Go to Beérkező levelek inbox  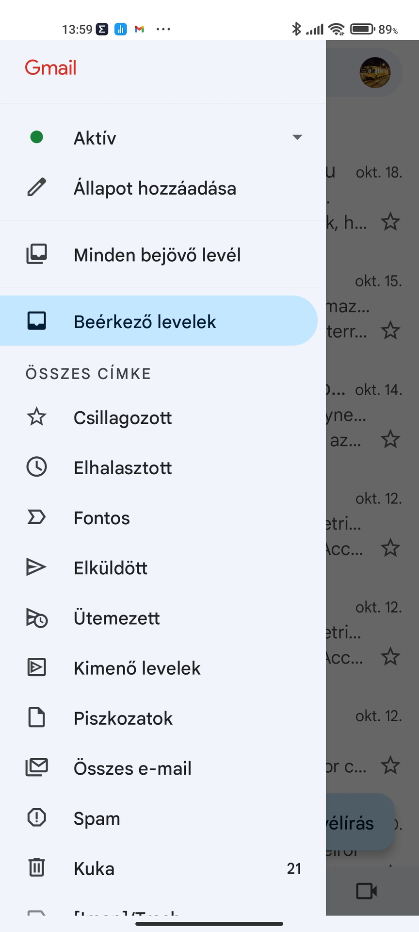(x=145, y=321)
